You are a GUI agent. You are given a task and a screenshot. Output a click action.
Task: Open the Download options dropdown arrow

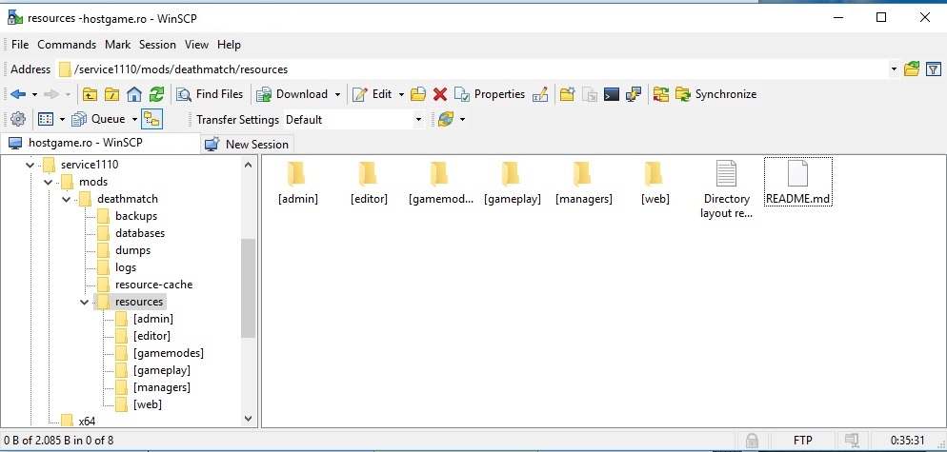coord(337,95)
